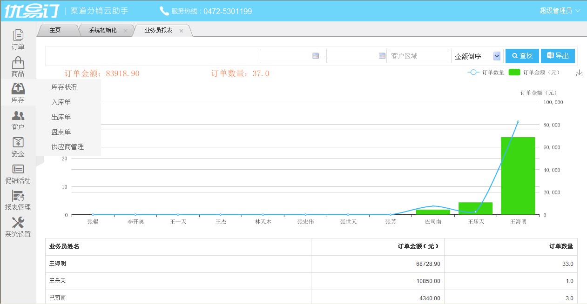Click the 商品 shopping bag icon
This screenshot has height=304, width=587.
click(x=18, y=63)
